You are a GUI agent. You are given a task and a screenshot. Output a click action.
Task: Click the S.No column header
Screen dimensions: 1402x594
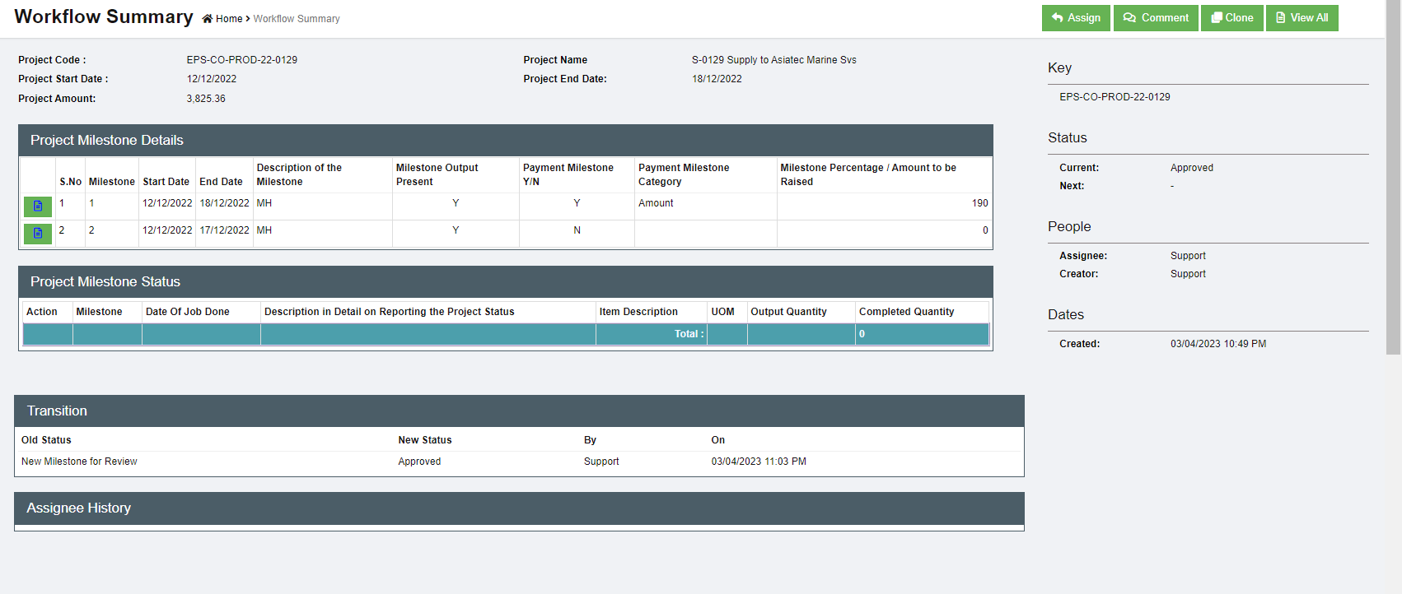point(70,182)
